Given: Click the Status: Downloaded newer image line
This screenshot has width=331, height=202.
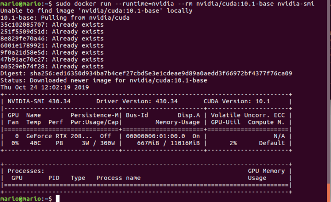Looking at the screenshot, I should pyautogui.click(x=103, y=80).
